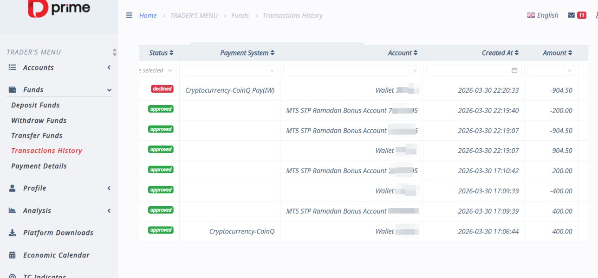
Task: Select Withdraw Funds in sidebar
Action: click(39, 120)
